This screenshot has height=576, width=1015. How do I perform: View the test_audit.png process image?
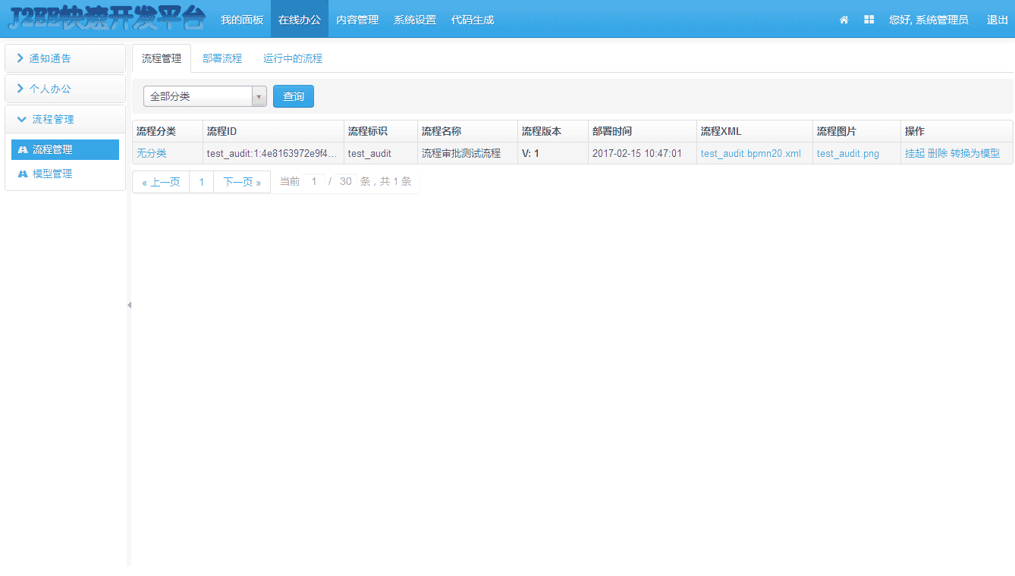tap(847, 153)
